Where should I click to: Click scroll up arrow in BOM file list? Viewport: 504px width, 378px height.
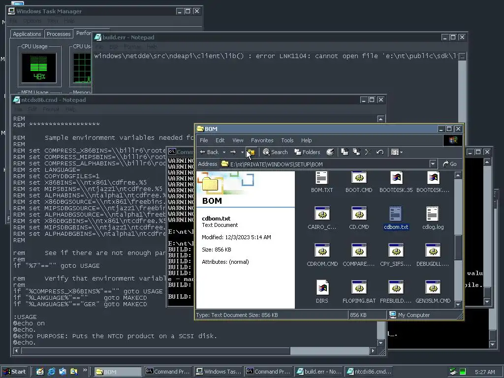pos(458,175)
